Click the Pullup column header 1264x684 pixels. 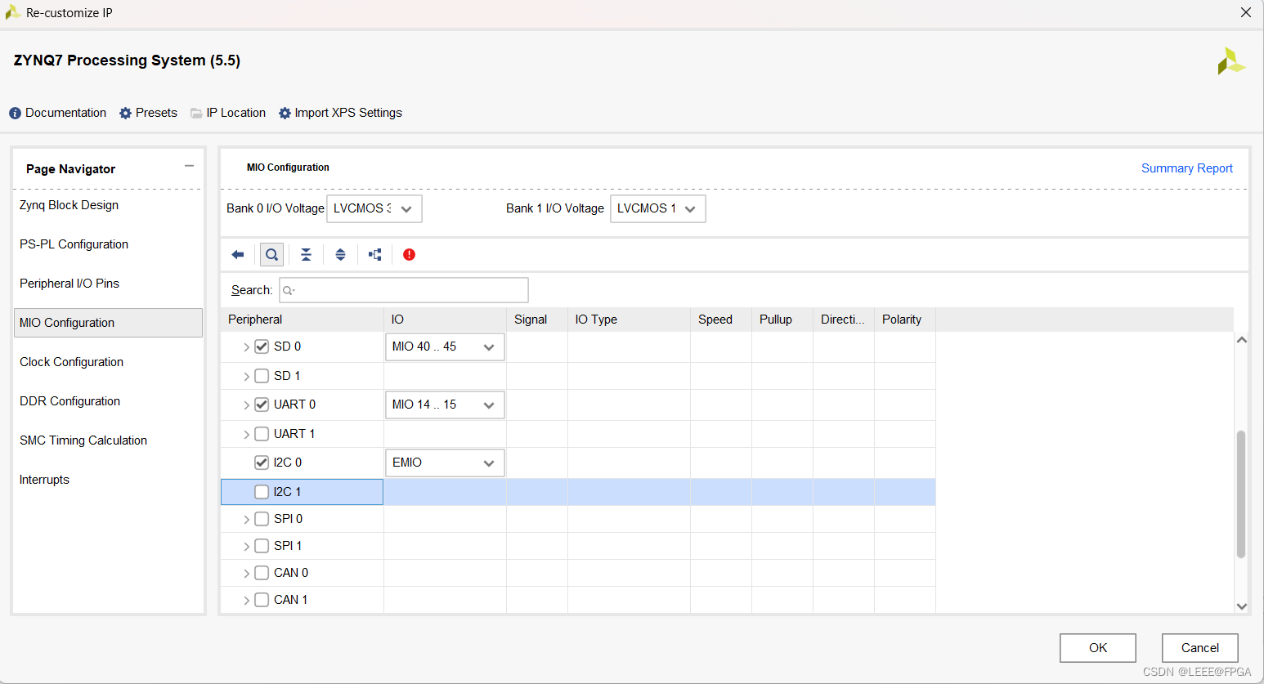[x=782, y=320]
